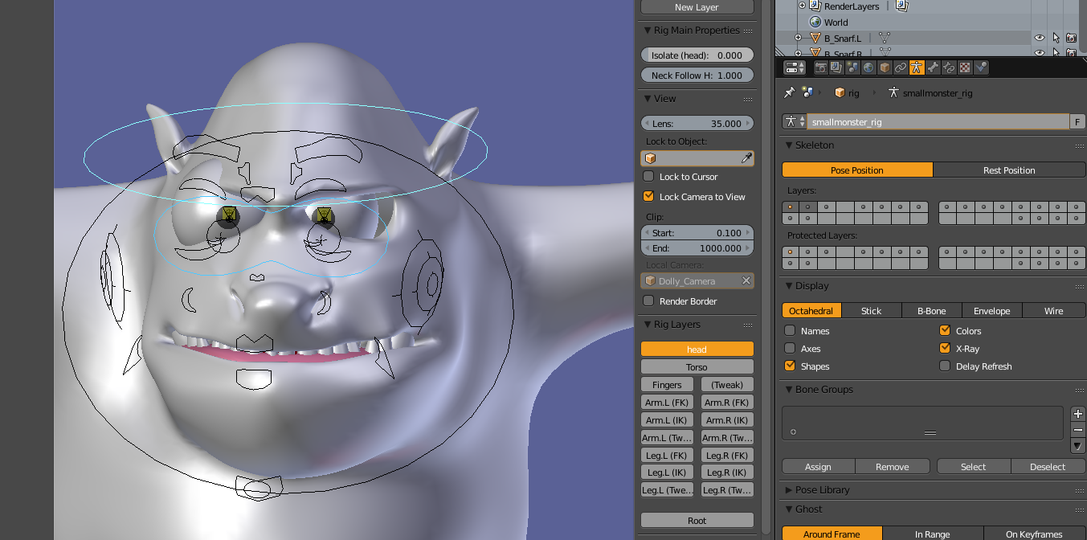Toggle the Torso rig layer button
The image size is (1087, 540).
[x=697, y=367]
